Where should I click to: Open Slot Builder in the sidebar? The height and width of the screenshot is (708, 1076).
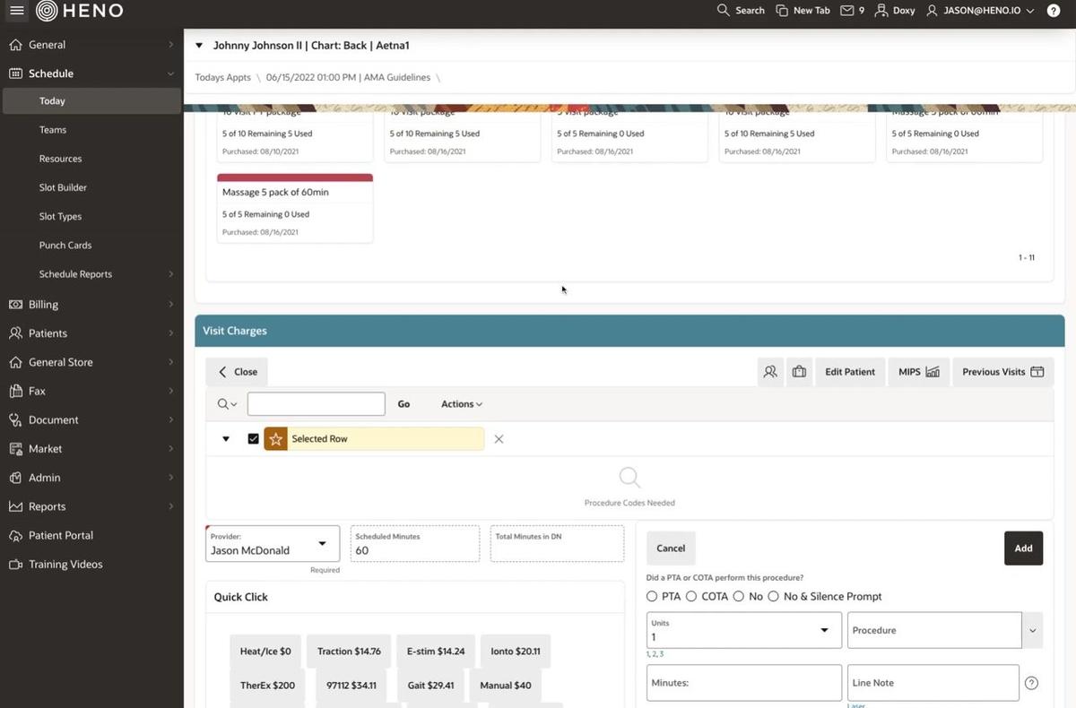point(63,187)
